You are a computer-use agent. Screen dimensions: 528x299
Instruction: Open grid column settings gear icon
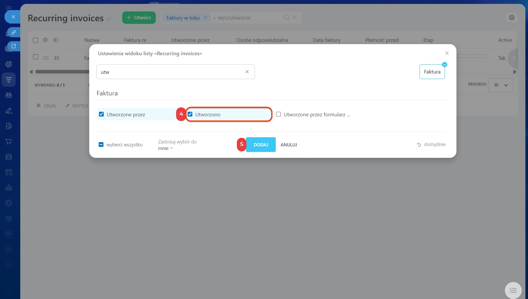[x=45, y=40]
